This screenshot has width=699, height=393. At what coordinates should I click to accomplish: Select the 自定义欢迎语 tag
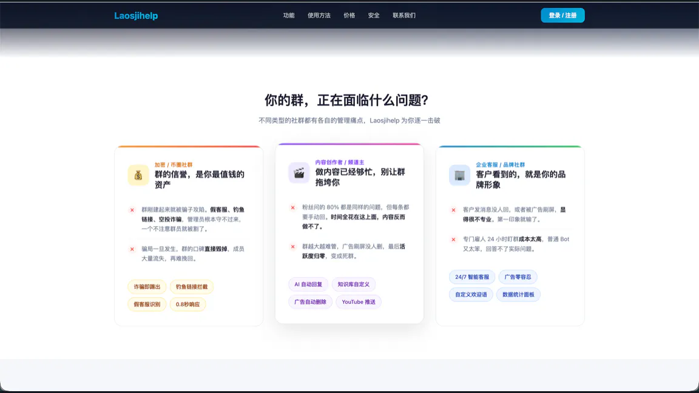471,295
